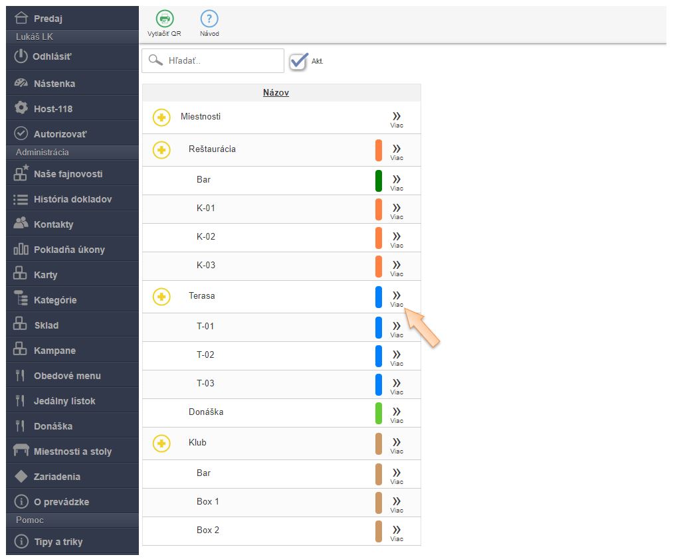The image size is (683, 559).
Task: Click the Odhlásiť power icon
Action: click(x=21, y=56)
